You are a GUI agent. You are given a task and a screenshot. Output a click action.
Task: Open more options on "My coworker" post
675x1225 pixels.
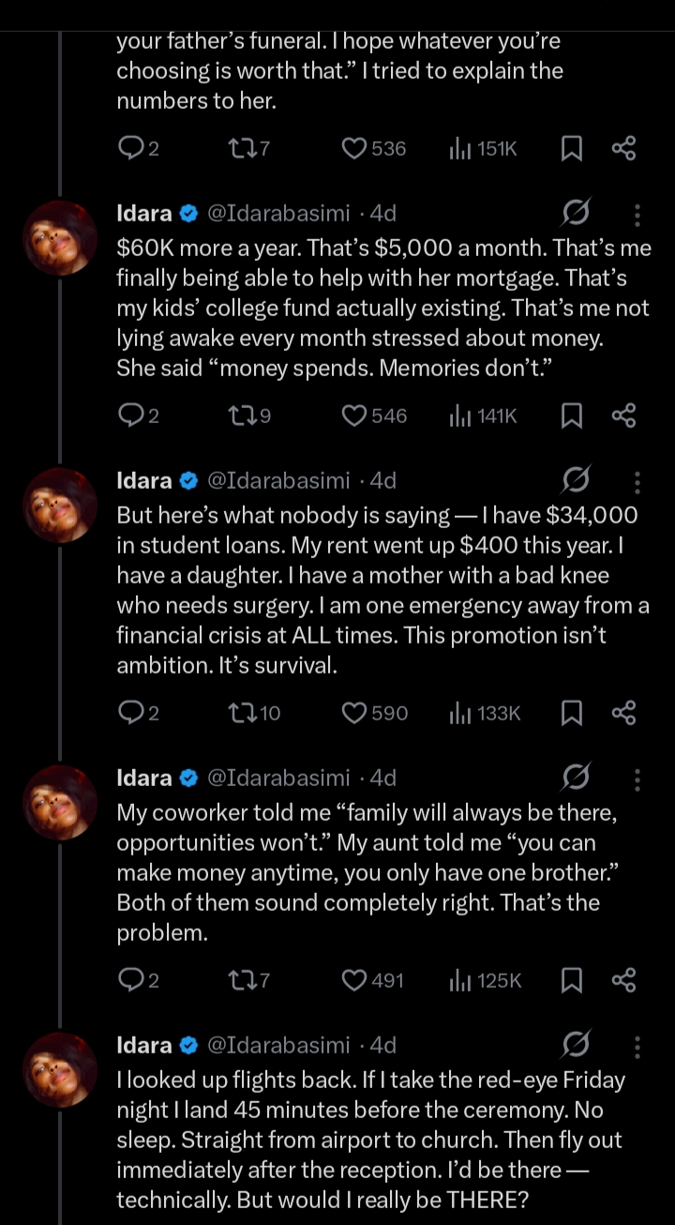click(637, 779)
